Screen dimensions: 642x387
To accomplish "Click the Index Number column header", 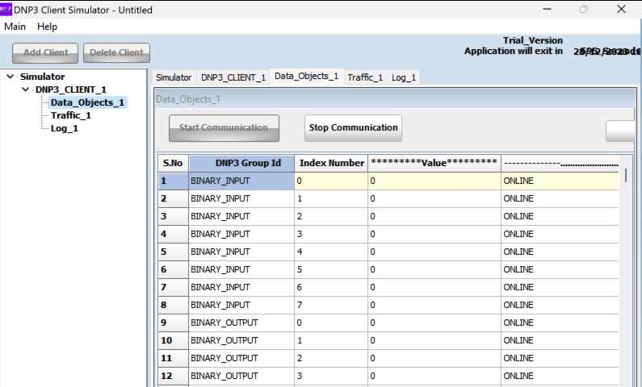I will (331, 163).
